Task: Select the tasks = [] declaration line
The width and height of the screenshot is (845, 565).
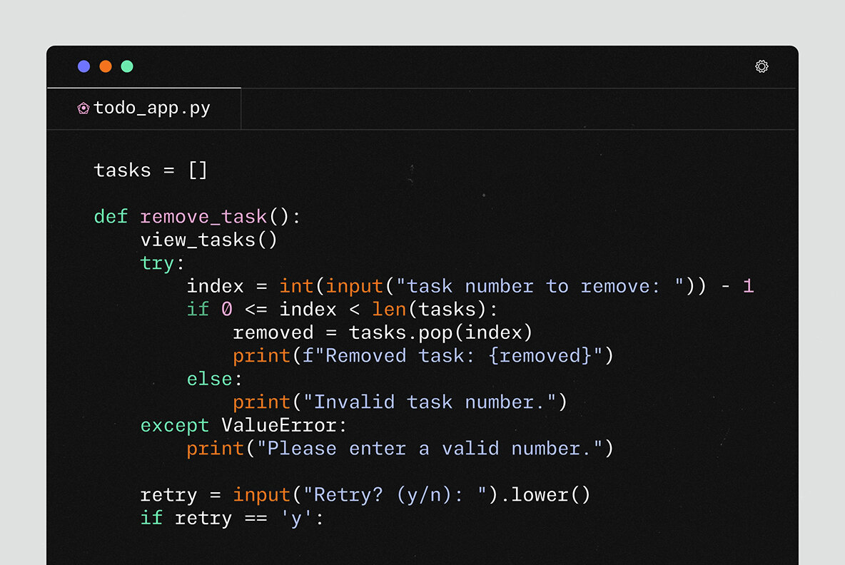Action: (151, 170)
